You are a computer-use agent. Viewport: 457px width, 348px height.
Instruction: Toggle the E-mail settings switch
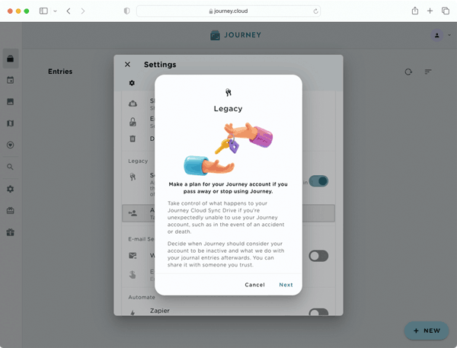(318, 256)
